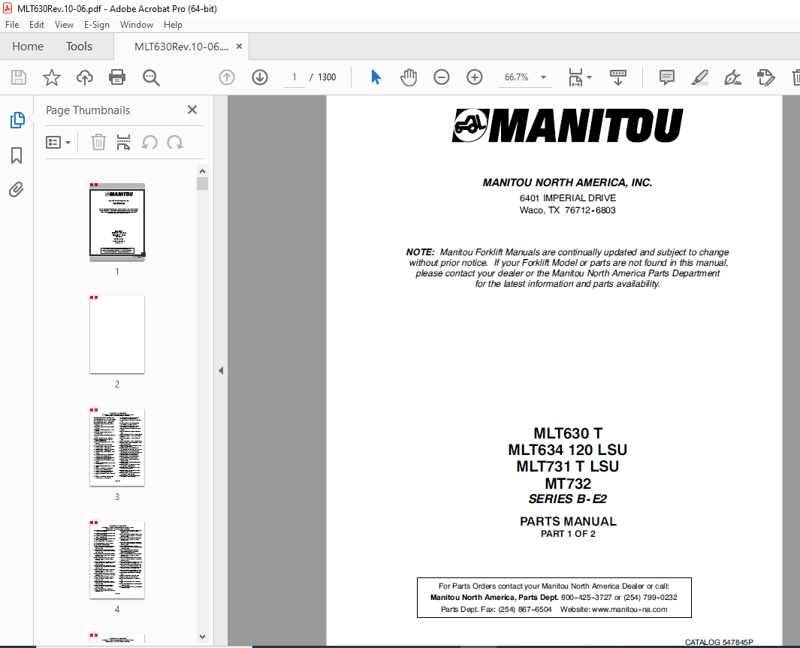The image size is (800, 648).
Task: Open thumbnails options dropdown menu
Action: tap(58, 142)
